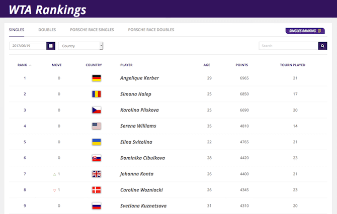Select points value 4810
Viewport: 337px width, 214px height.
coord(244,126)
